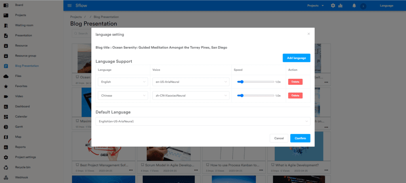Viewport: 406px width, 183px height.
Task: Open the Waiting room sidebar item
Action: coord(23,25)
